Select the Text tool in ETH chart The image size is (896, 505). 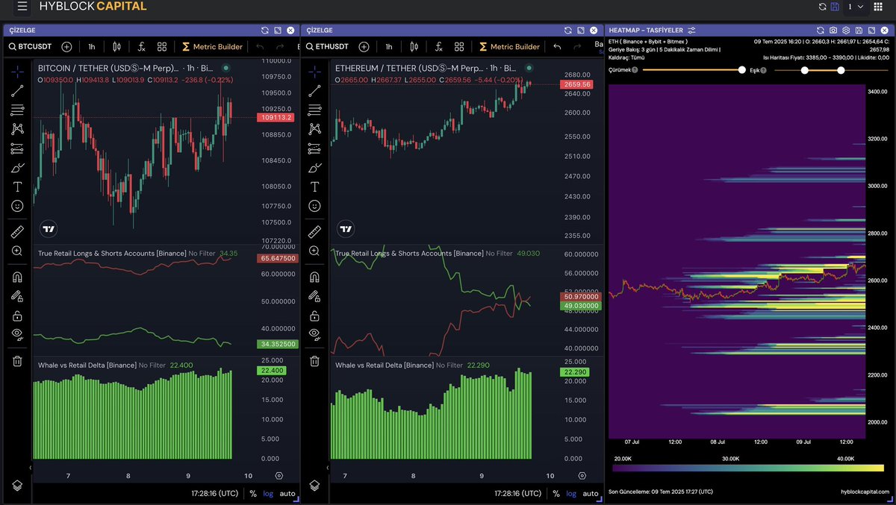click(314, 186)
